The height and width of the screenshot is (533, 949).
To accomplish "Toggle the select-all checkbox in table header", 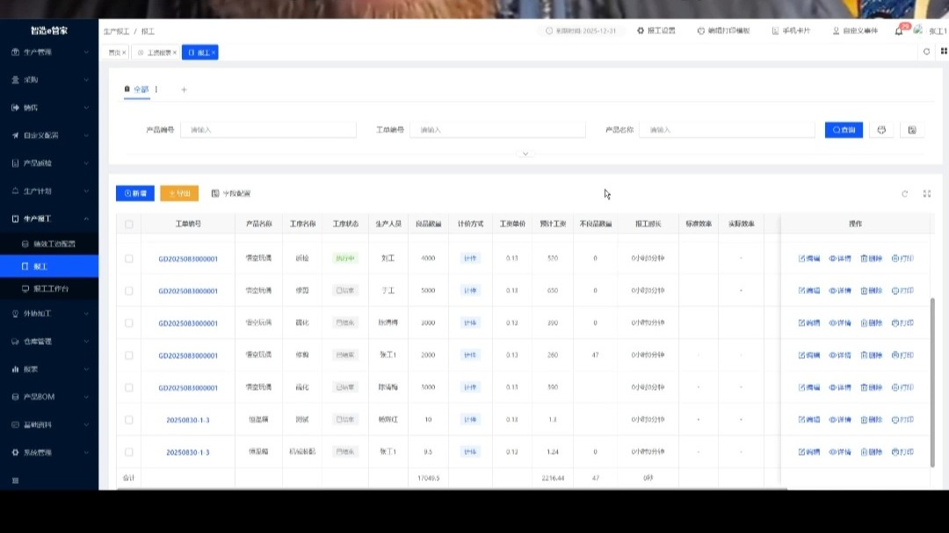I will point(129,224).
